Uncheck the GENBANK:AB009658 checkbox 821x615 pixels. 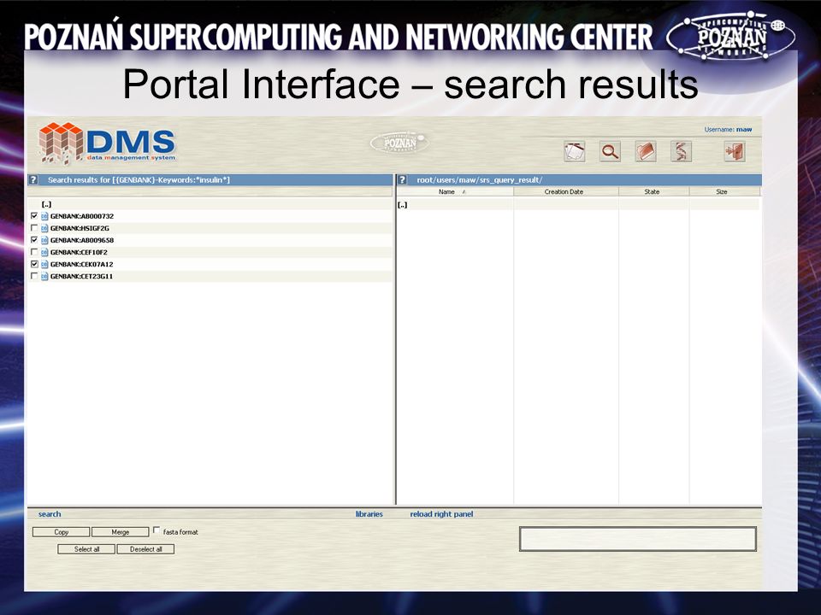[34, 239]
